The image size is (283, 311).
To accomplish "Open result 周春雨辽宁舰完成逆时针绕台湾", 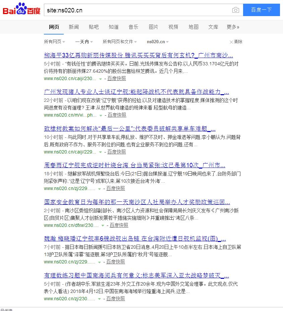I will [134, 165].
